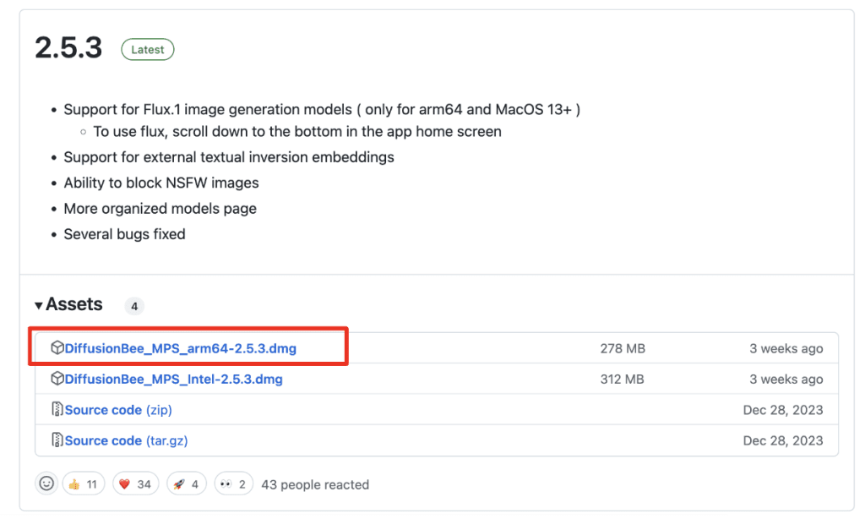
Task: Click the rocket emoji icon
Action: tap(179, 484)
